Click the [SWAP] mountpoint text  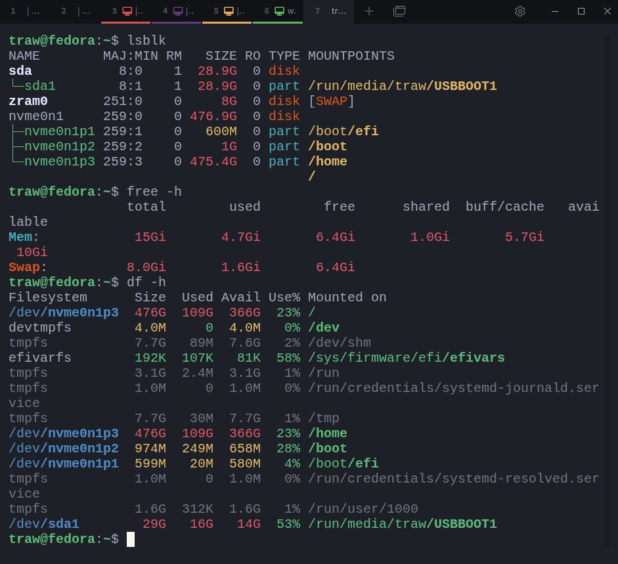(331, 101)
